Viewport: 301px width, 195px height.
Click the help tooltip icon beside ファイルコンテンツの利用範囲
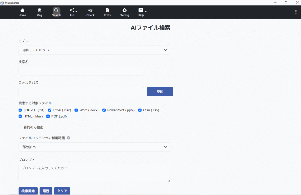point(68,138)
